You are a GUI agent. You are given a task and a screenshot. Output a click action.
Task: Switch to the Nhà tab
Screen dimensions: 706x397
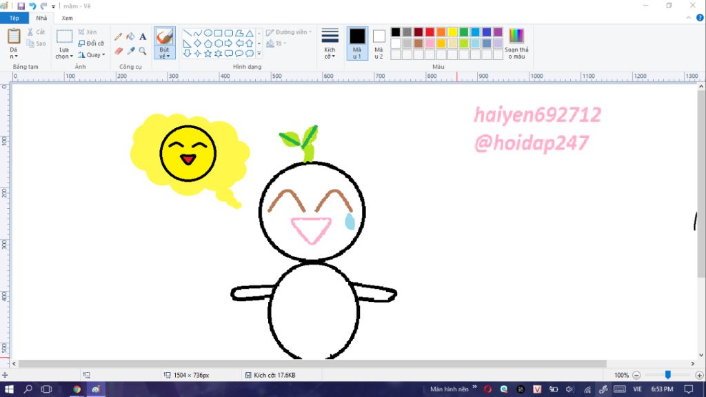(41, 18)
